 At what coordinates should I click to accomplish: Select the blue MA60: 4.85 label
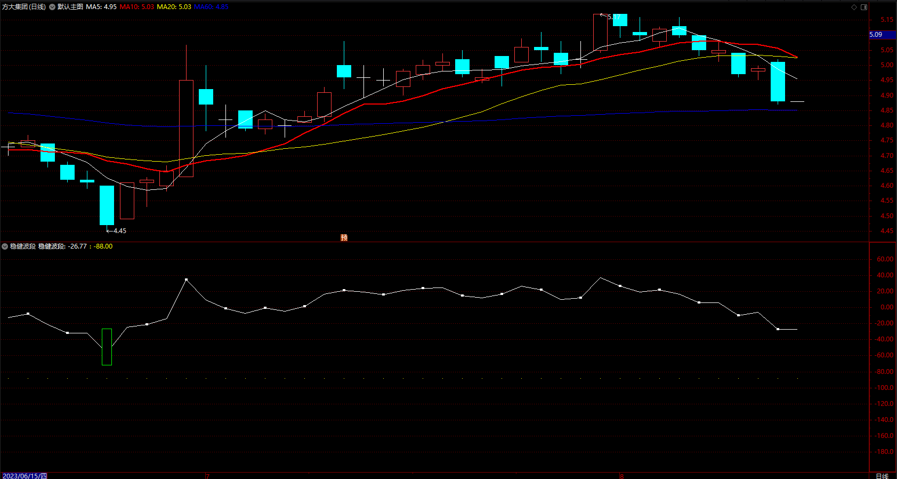pos(211,7)
